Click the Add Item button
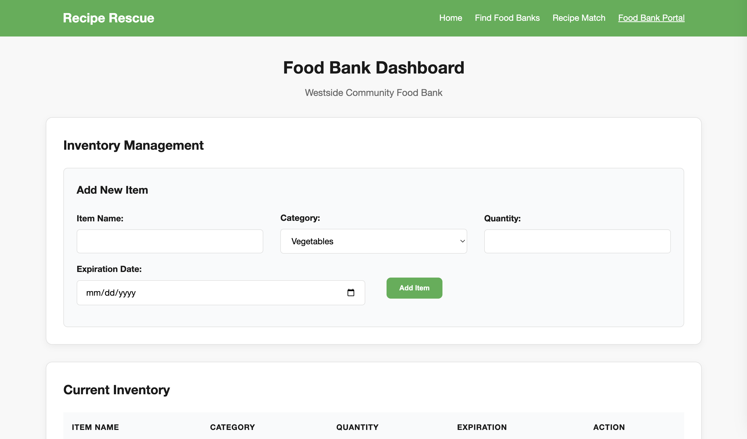 pos(414,288)
